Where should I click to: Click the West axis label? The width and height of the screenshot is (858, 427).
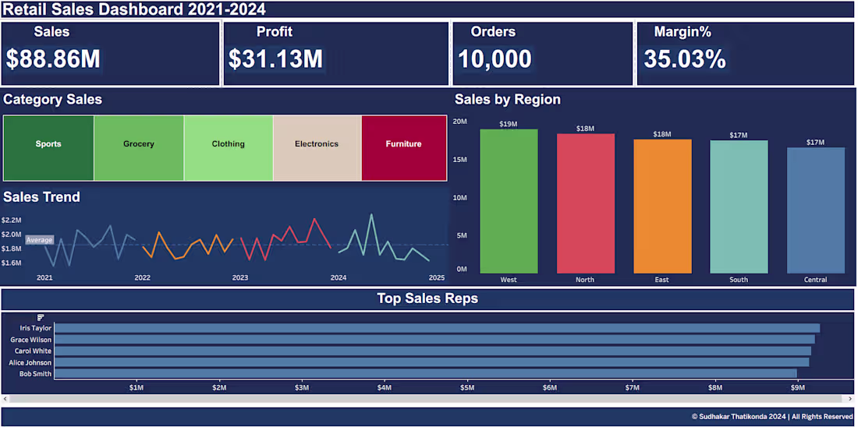pos(509,280)
